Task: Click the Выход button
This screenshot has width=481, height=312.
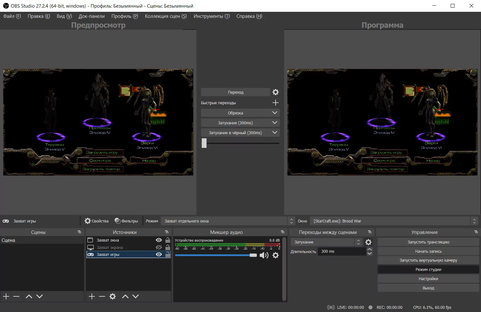Action: coord(428,288)
